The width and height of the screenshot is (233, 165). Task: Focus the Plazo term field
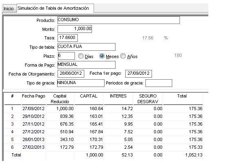point(66,56)
